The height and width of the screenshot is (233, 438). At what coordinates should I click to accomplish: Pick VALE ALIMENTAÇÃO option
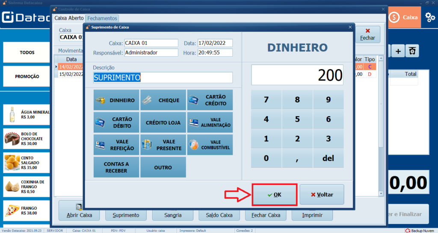point(210,122)
